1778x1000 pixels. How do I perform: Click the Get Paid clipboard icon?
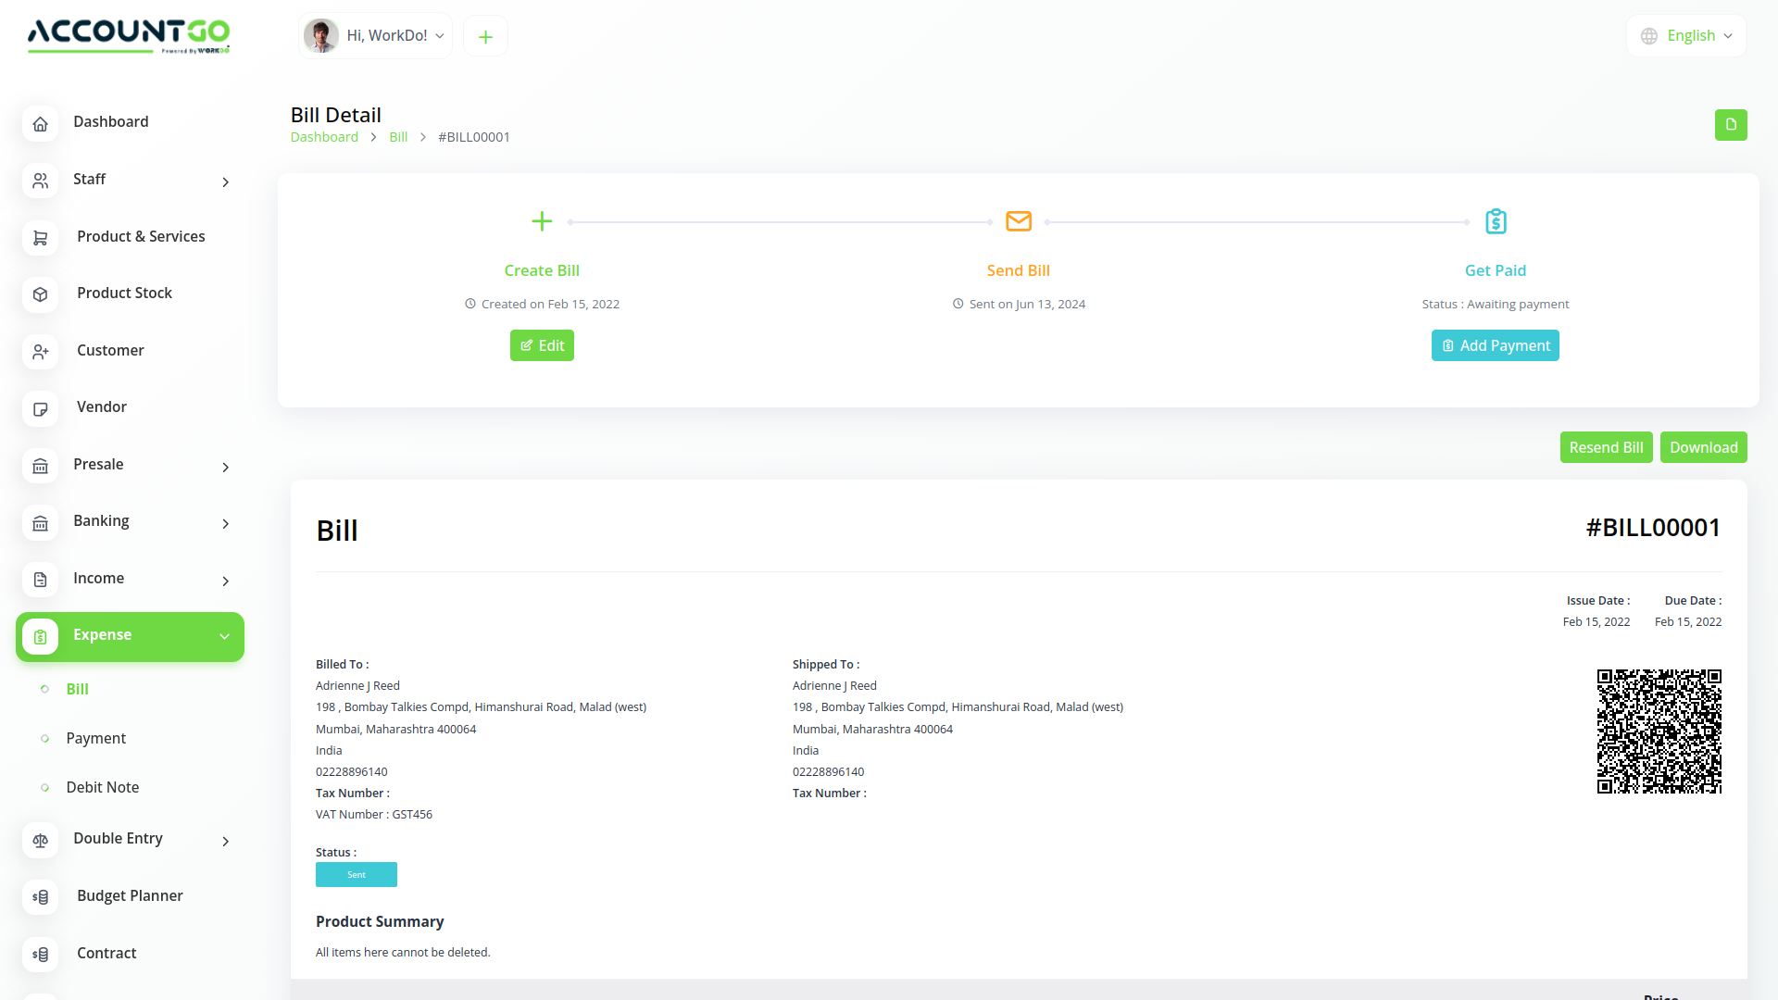click(x=1495, y=221)
